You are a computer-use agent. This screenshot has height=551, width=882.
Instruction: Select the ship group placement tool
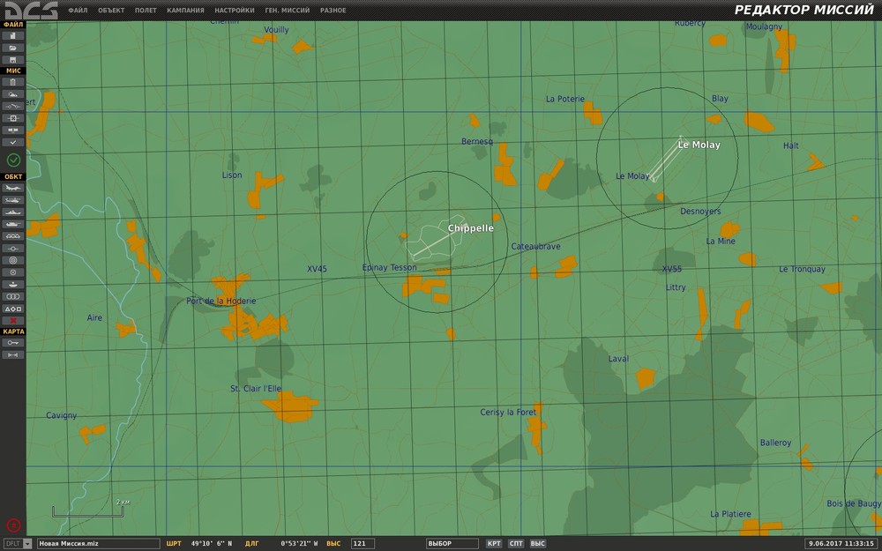13,212
